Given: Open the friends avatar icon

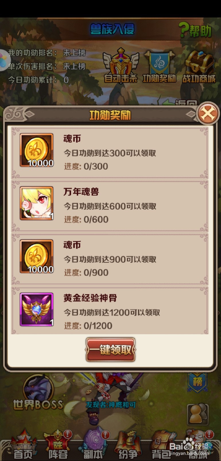Looking at the screenshot, I should [x=197, y=415].
